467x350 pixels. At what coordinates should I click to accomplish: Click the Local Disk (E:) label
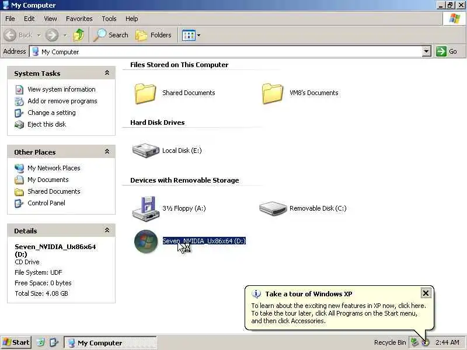(182, 150)
